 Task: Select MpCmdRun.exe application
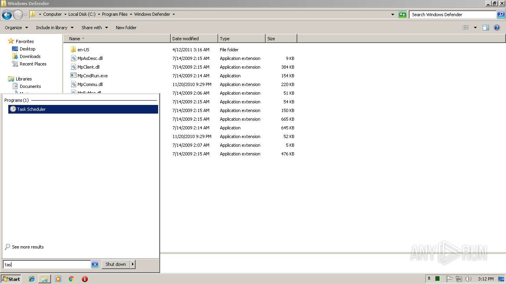92,76
